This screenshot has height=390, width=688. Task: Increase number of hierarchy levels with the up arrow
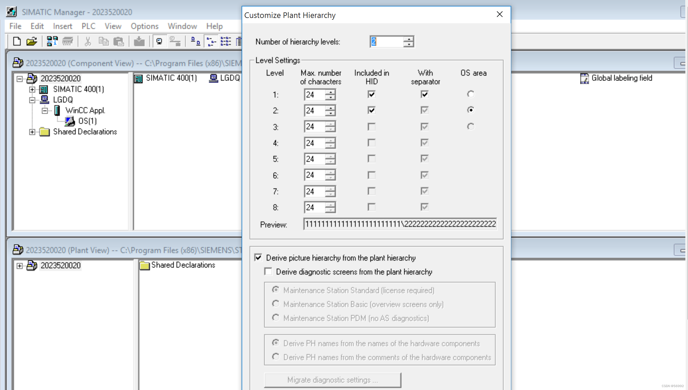coord(409,39)
